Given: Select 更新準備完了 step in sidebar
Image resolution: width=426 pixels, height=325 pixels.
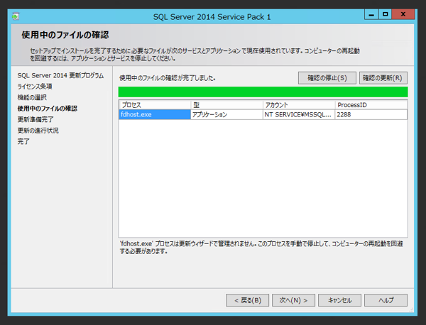Looking at the screenshot, I should [x=35, y=119].
